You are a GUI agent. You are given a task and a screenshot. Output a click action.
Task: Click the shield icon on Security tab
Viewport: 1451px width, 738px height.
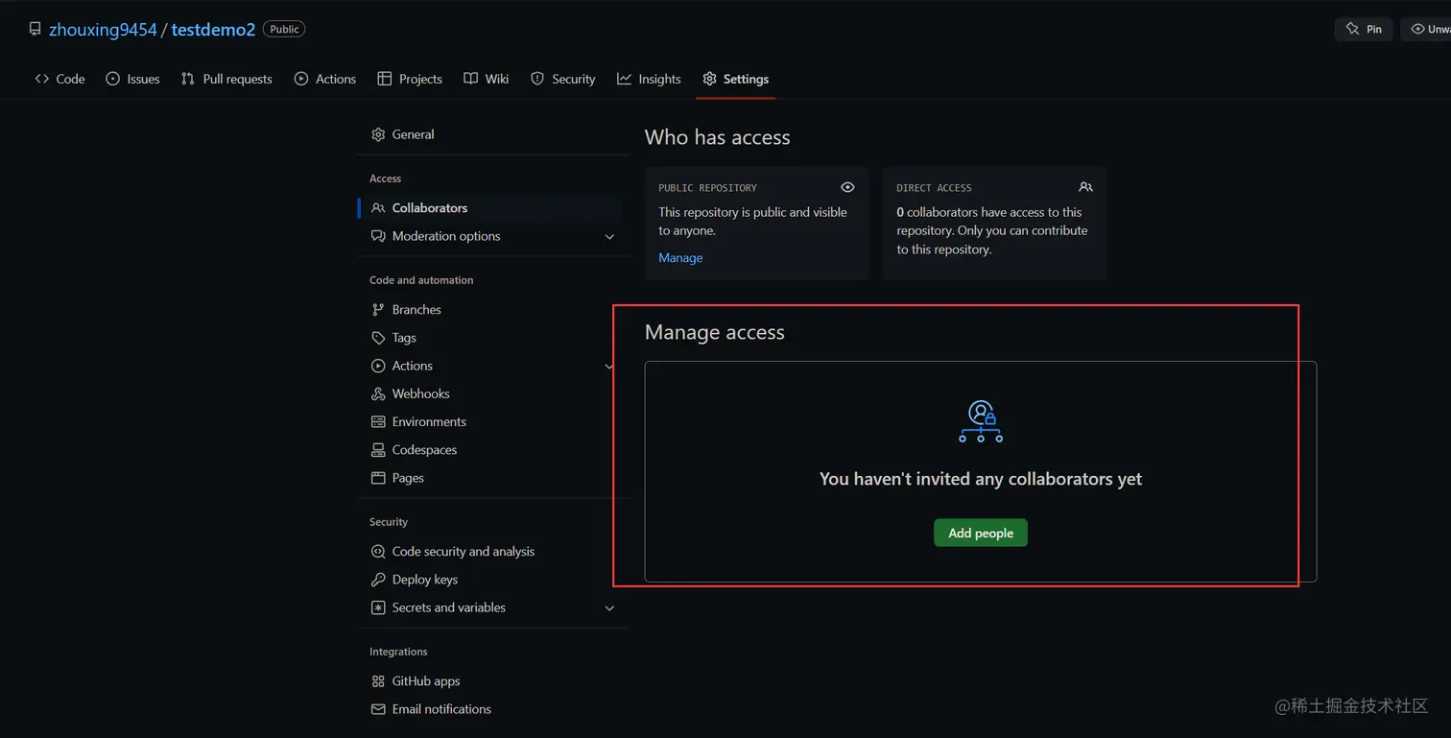[537, 79]
